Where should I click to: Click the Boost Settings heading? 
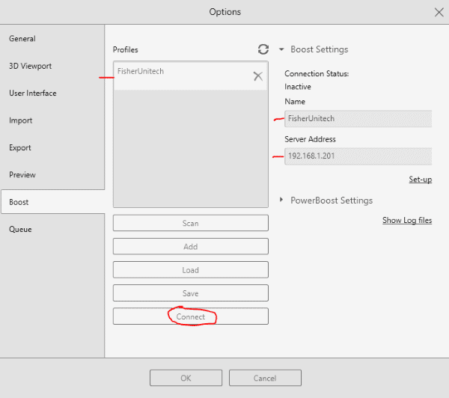coord(320,49)
